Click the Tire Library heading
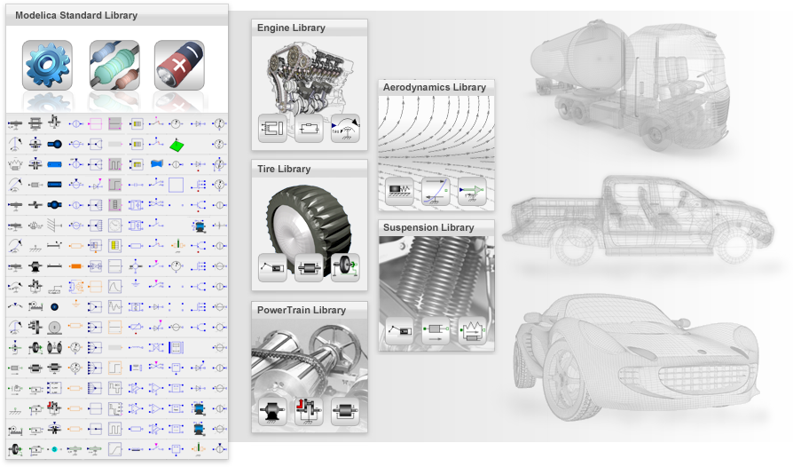The image size is (793, 467). [x=284, y=169]
